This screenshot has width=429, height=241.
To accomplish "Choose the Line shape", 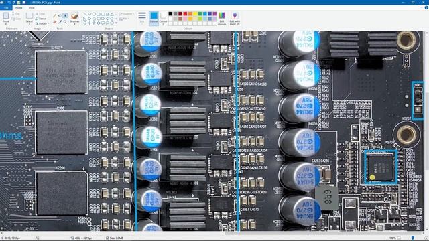I will click(85, 14).
